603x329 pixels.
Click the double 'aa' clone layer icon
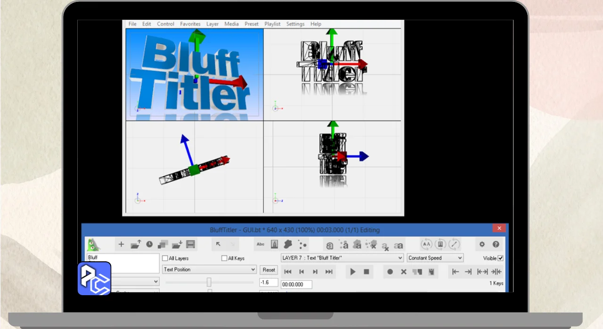(399, 245)
